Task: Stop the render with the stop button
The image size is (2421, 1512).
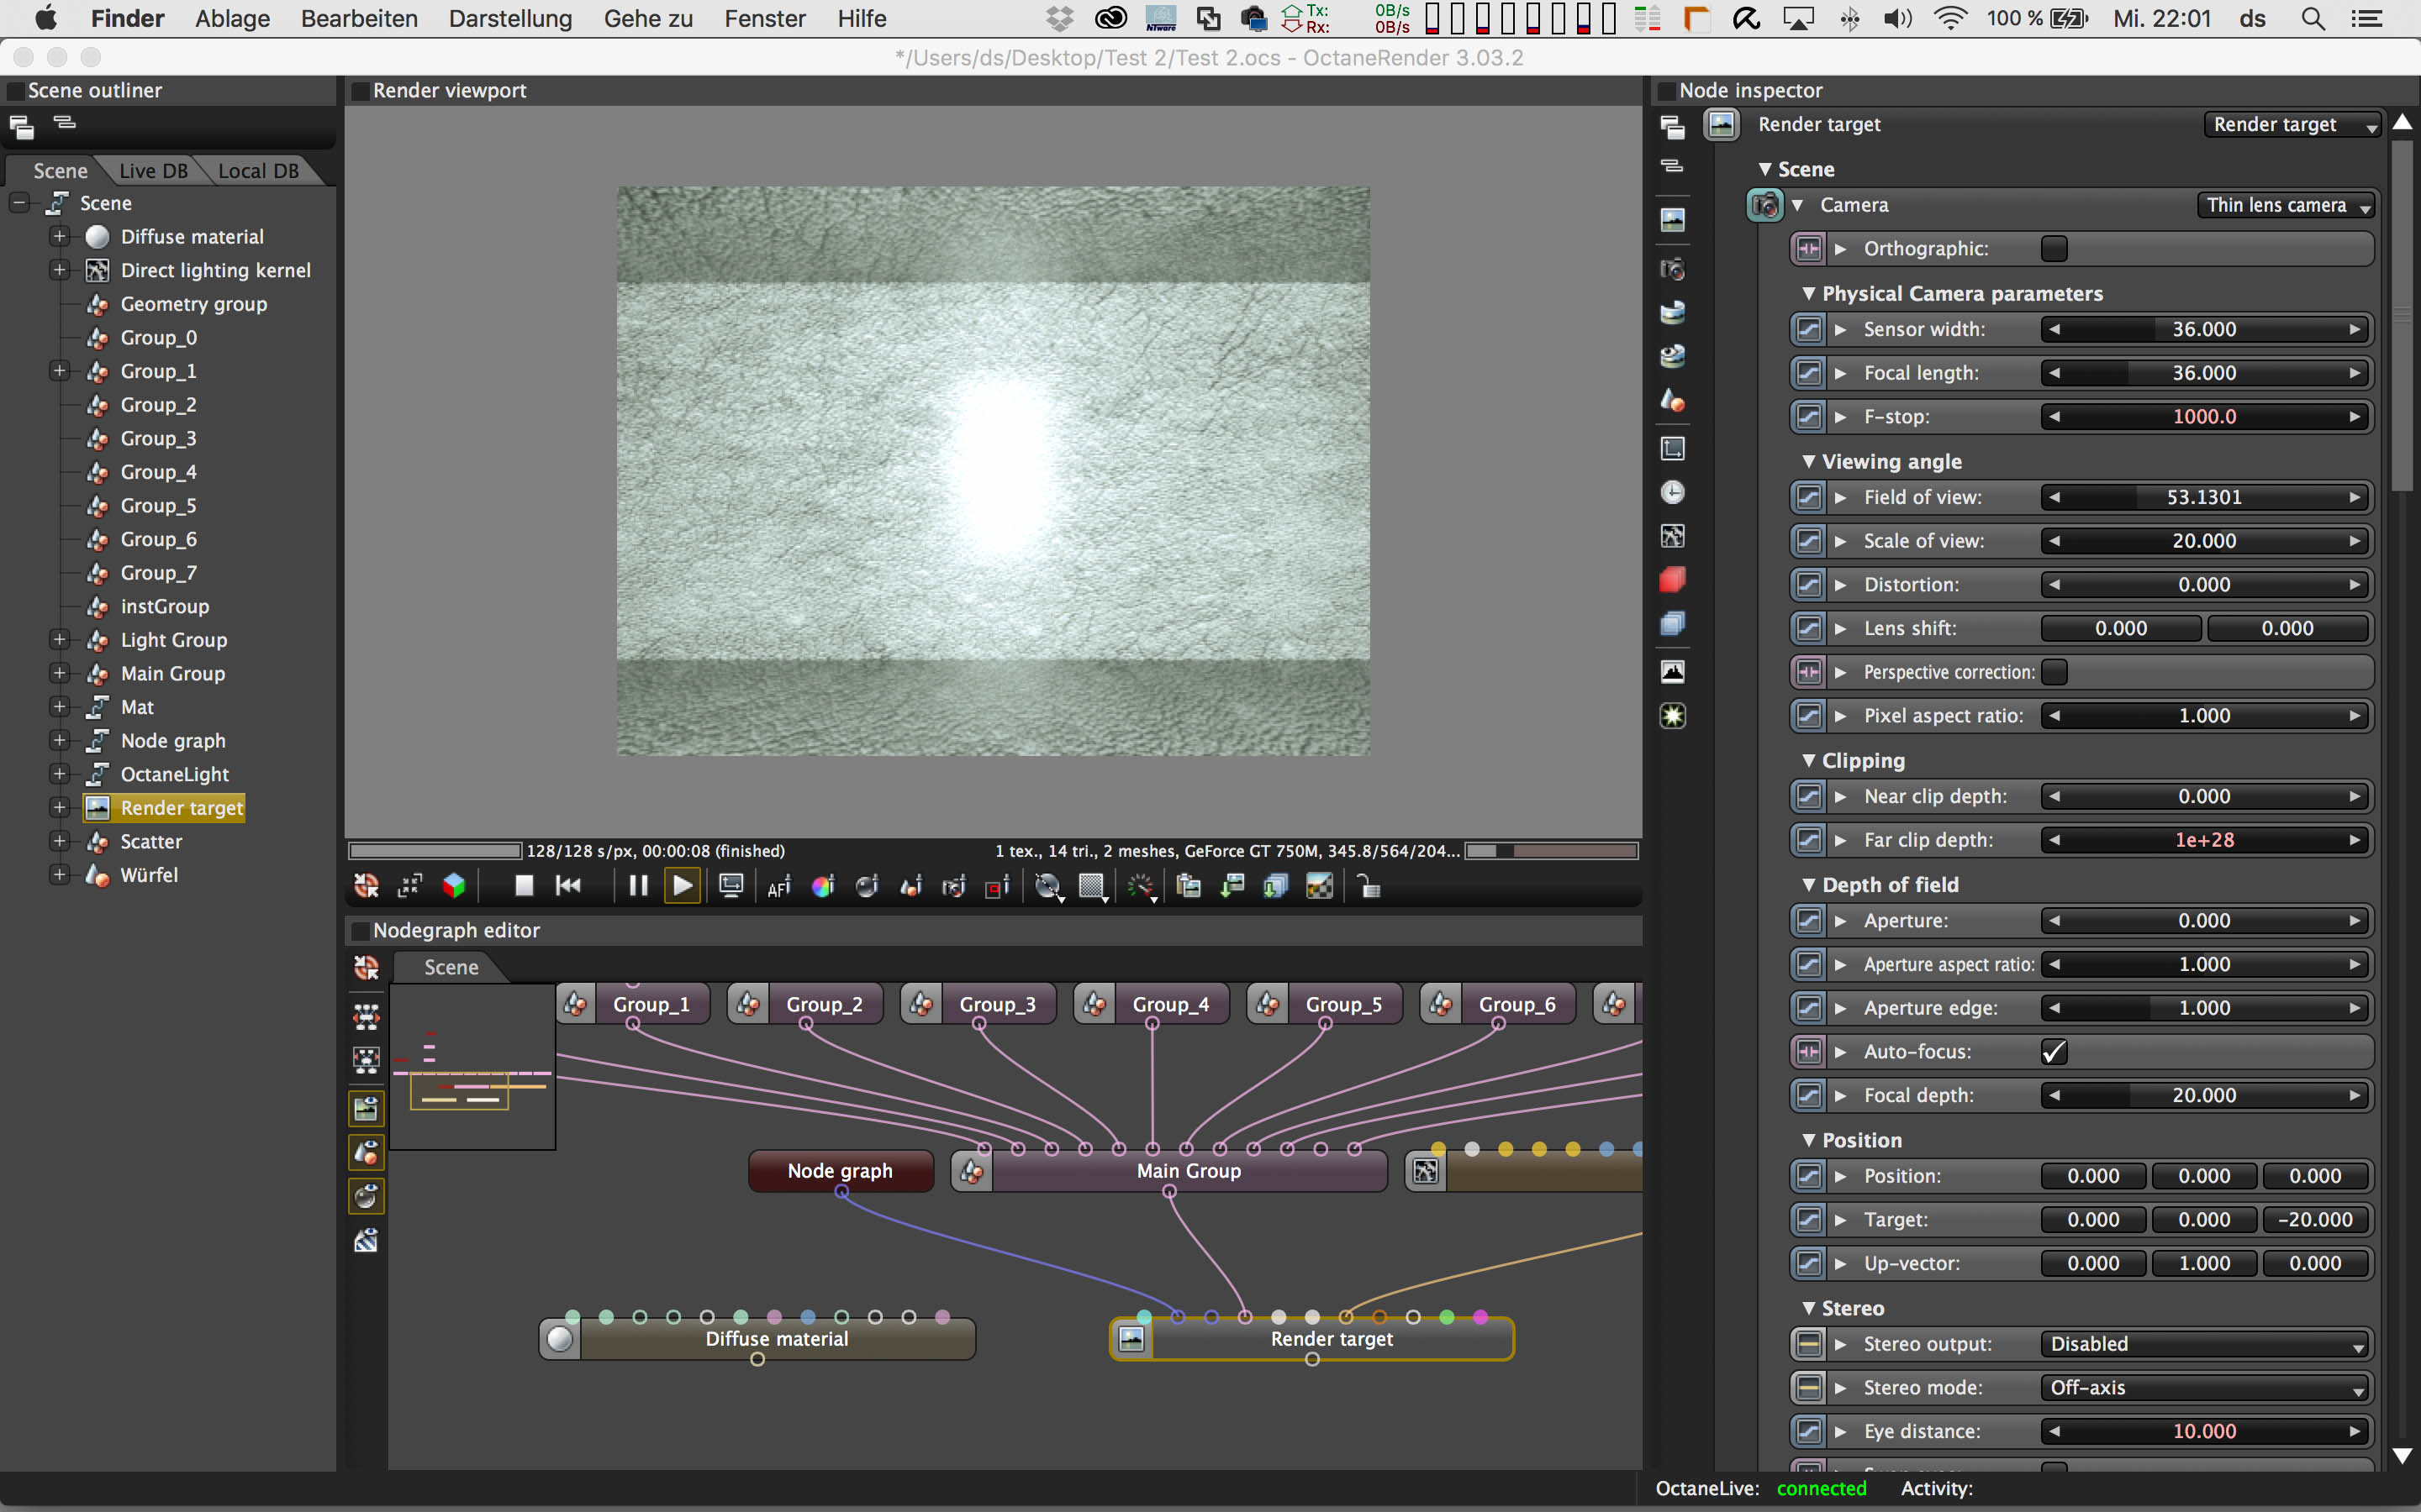Action: tap(523, 886)
